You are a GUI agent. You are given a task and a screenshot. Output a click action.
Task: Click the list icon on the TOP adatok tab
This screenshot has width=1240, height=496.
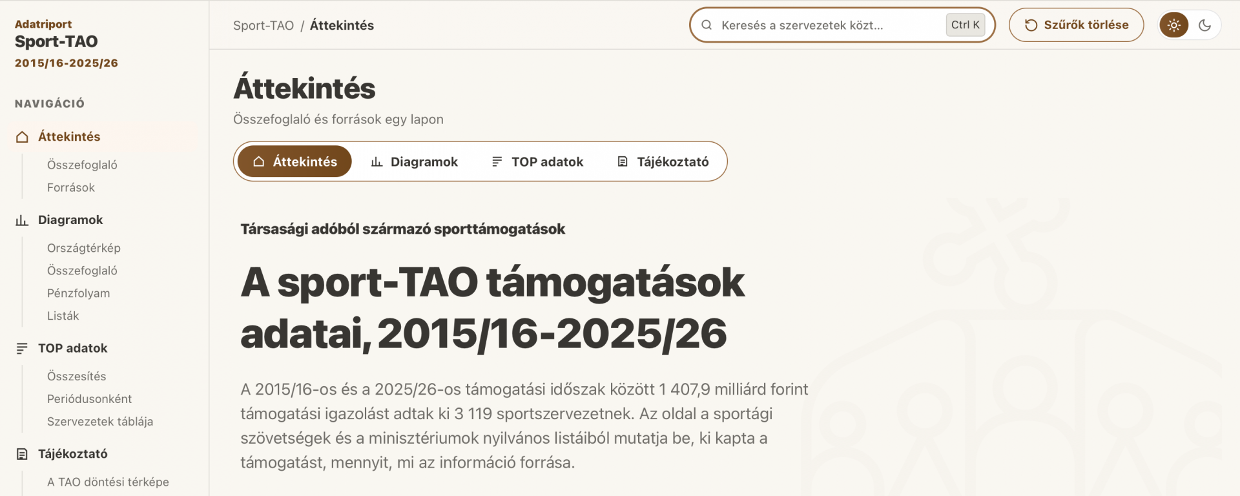(497, 161)
